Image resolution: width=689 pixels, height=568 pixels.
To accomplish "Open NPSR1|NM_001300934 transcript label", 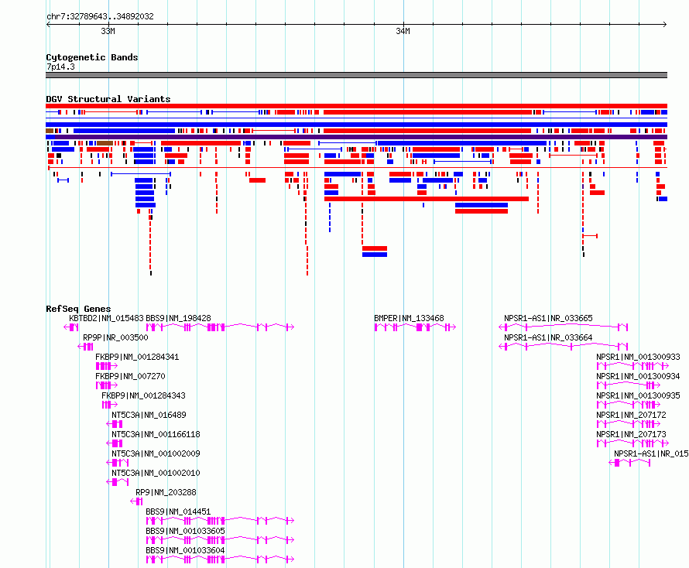I will 638,376.
